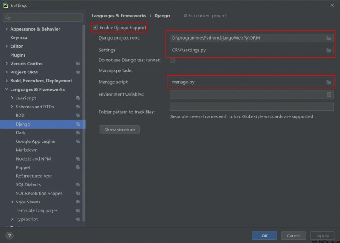Close the Settings dialog
This screenshot has height=243, width=340.
coord(332,5)
